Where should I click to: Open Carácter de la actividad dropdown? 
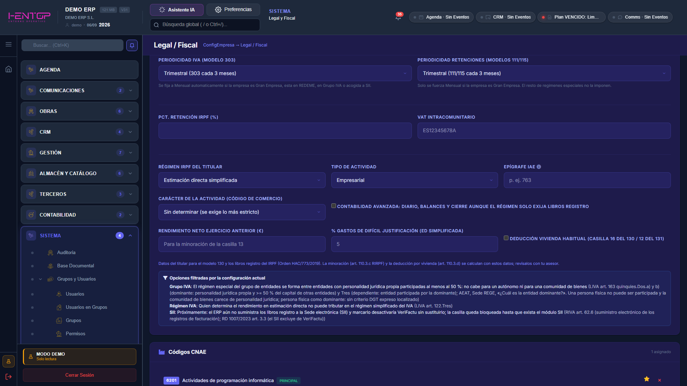[x=242, y=212]
